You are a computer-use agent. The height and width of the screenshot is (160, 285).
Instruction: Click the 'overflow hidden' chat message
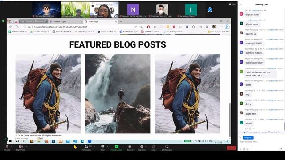coord(253,53)
